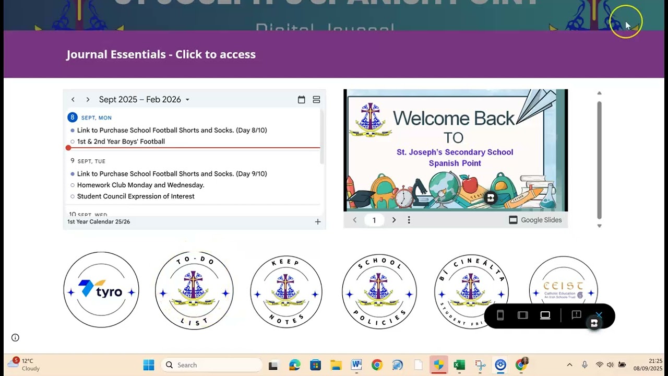The width and height of the screenshot is (668, 376).
Task: Select the large screen preview mode
Action: 545,315
